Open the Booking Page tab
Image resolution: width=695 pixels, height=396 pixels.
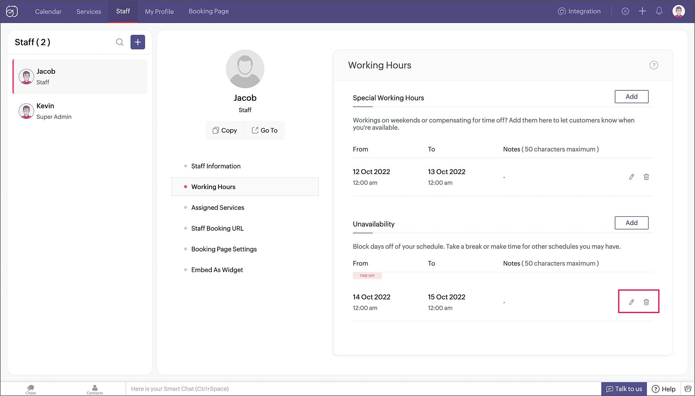(x=209, y=11)
